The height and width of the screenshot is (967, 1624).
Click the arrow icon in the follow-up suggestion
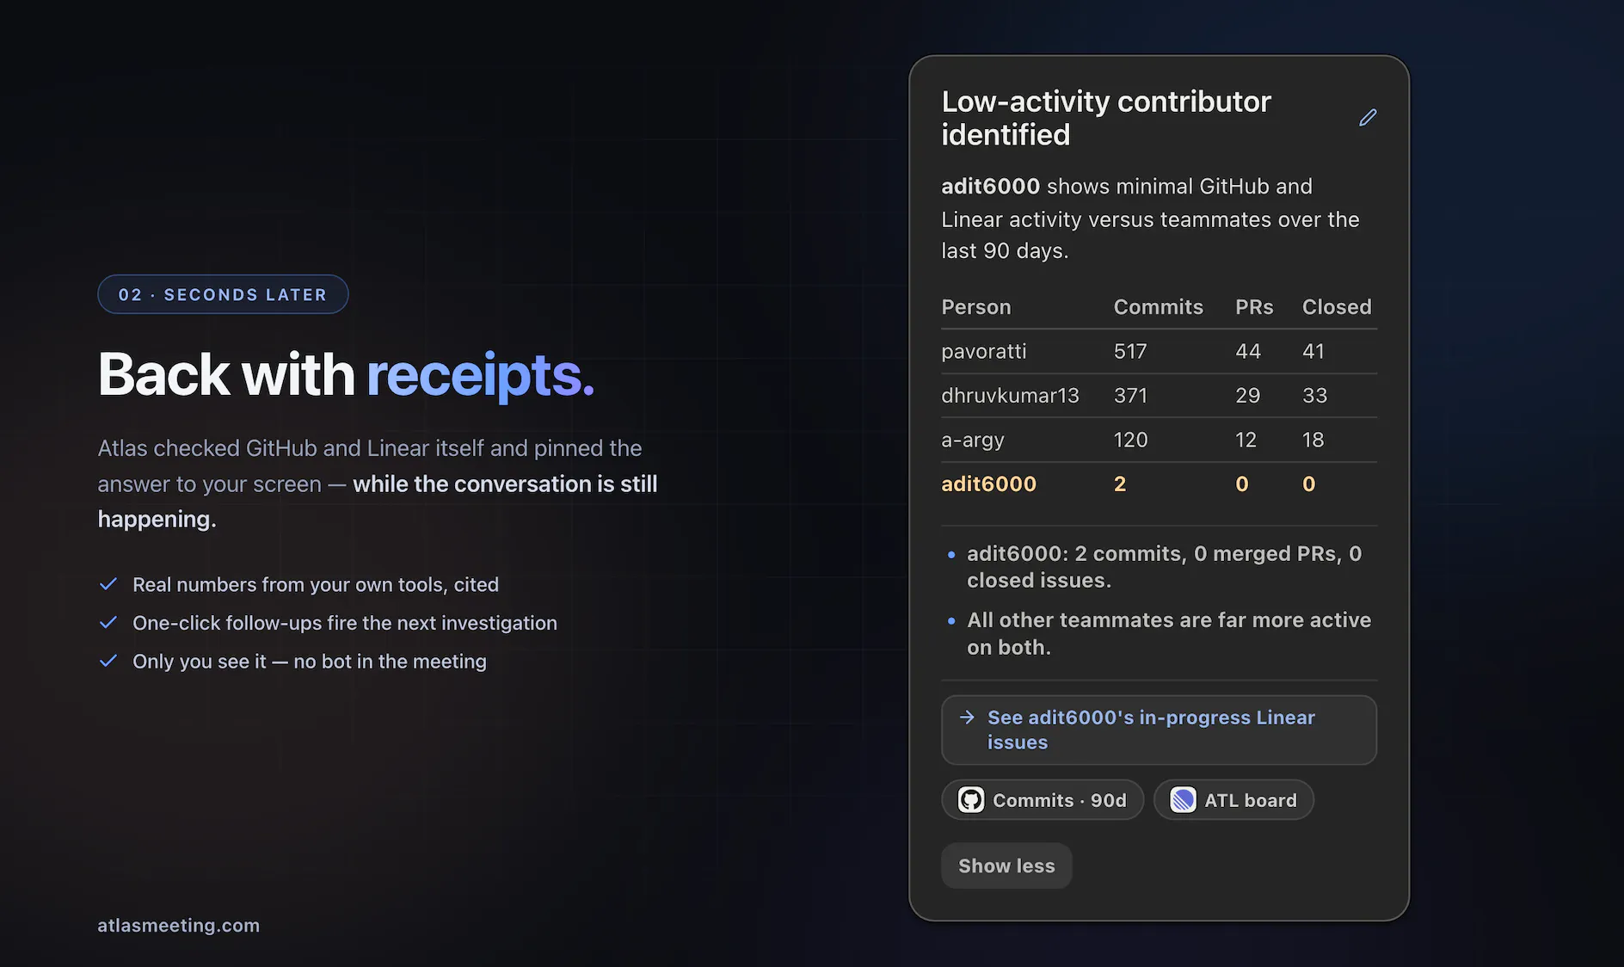pos(967,718)
